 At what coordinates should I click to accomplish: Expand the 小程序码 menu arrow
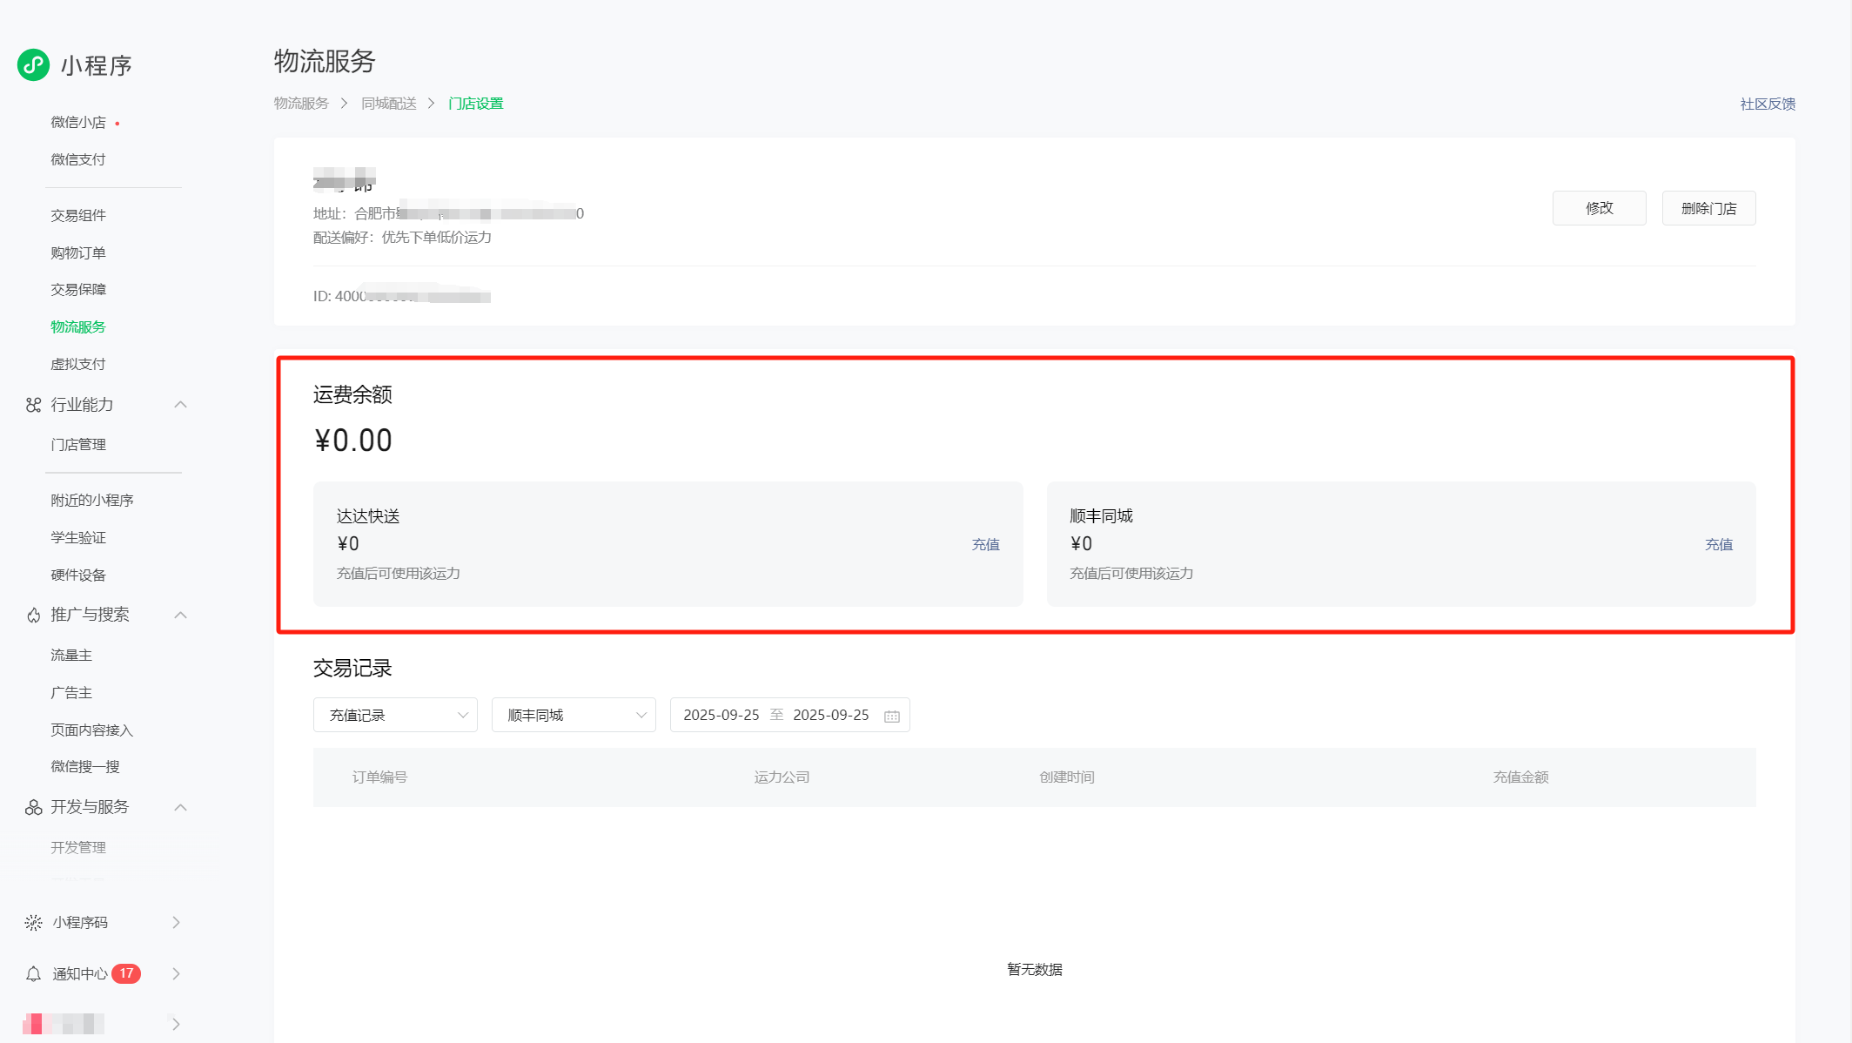point(177,923)
